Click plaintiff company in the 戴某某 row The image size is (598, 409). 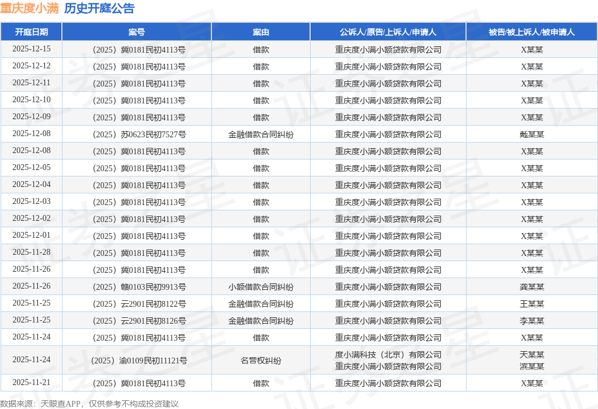tap(388, 134)
